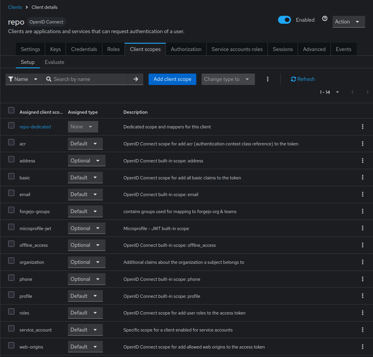Viewport: 373px width, 357px height.
Task: Open kebab menu for email row
Action: pyautogui.click(x=362, y=194)
